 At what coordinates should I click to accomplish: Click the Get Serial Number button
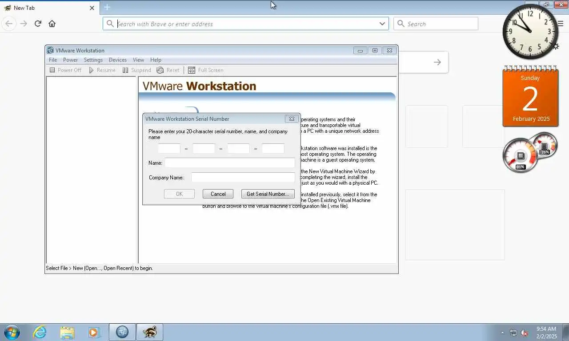coord(268,194)
